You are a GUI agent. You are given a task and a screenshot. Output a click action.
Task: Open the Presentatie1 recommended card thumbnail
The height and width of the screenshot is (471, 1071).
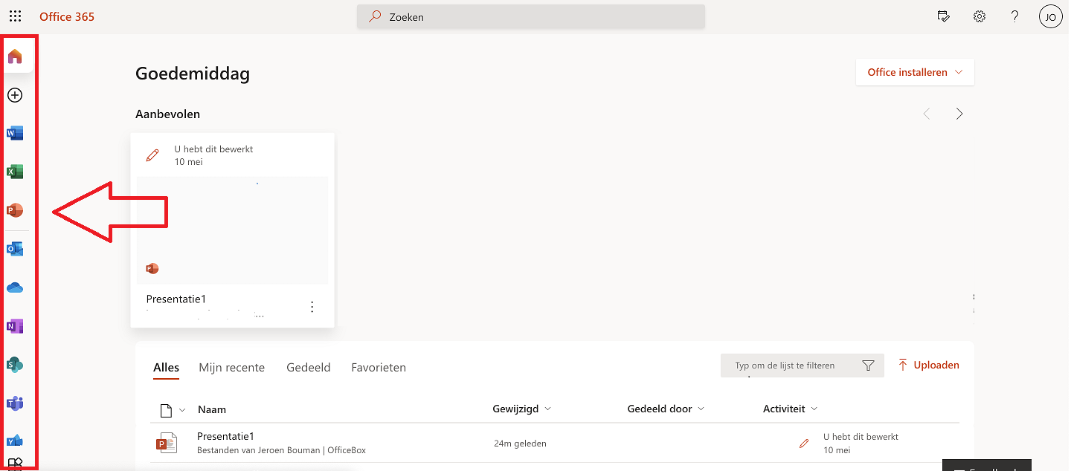pos(232,230)
